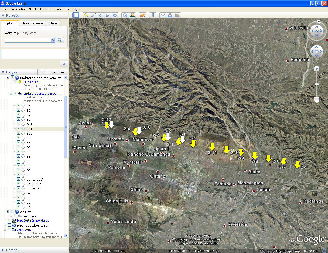Record a tour with camera icon
328x253 pixels.
[x=115, y=15]
